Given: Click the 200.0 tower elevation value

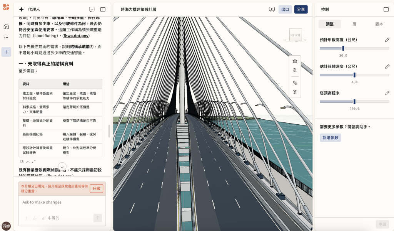Looking at the screenshot, I should (354, 109).
